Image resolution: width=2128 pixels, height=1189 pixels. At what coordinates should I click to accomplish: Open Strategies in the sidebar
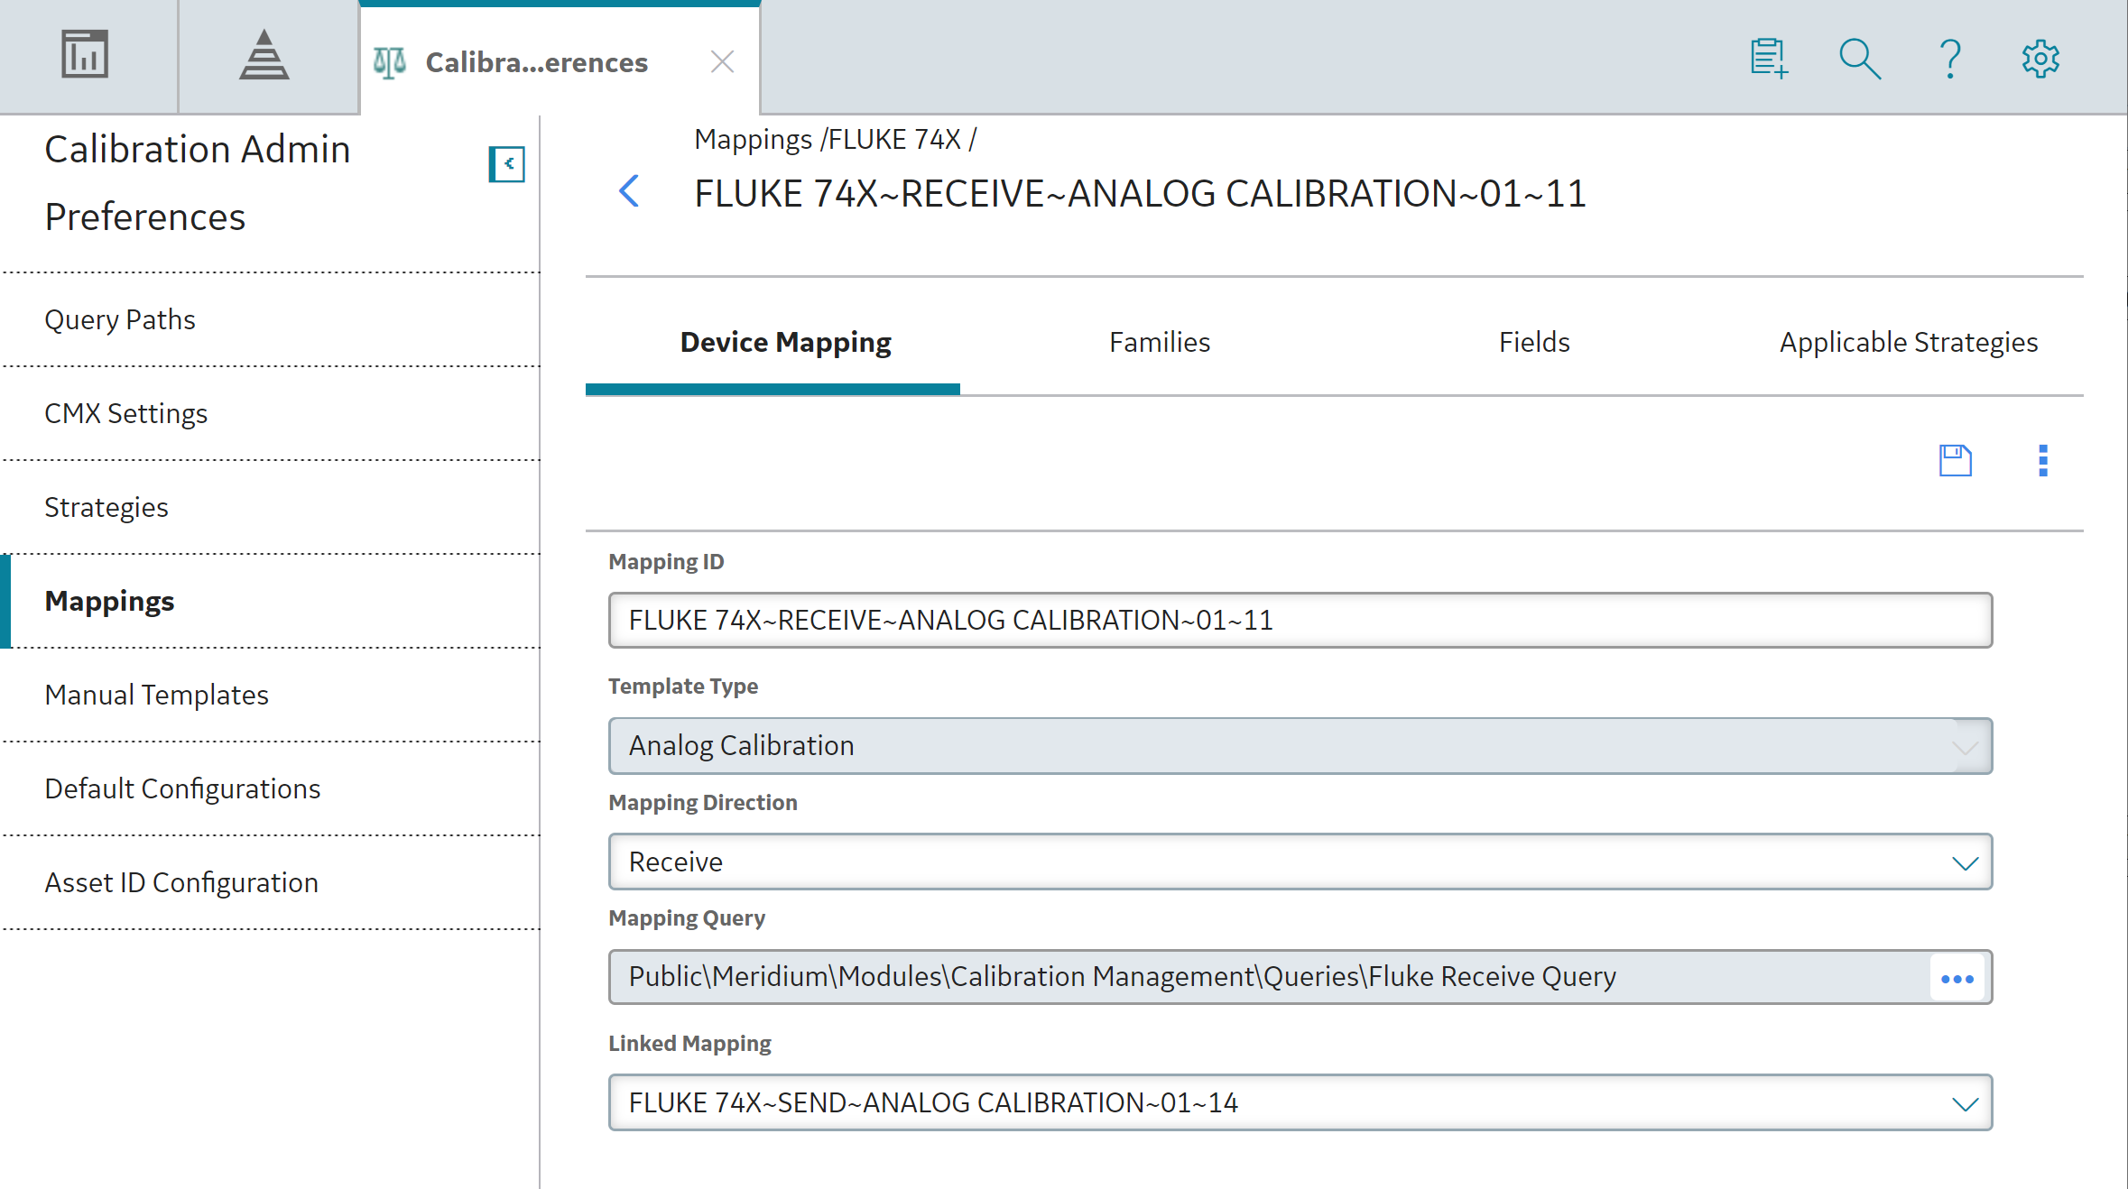271,507
